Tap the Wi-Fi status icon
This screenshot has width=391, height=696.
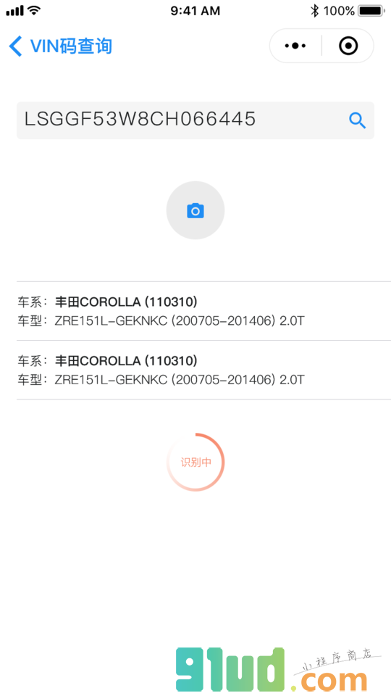(x=34, y=10)
